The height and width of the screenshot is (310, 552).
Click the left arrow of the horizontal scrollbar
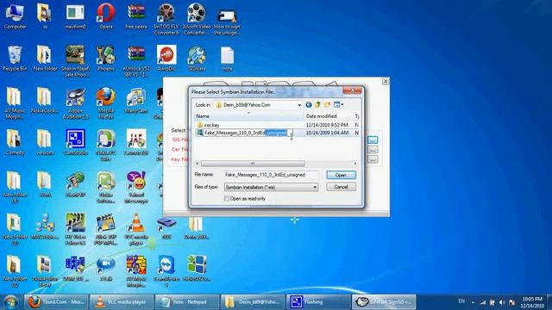coord(198,164)
